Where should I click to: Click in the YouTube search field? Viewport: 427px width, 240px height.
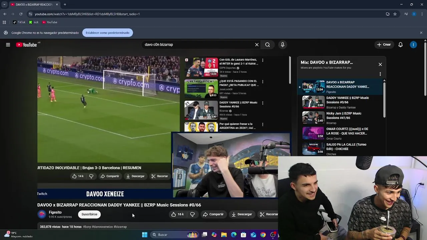(197, 45)
